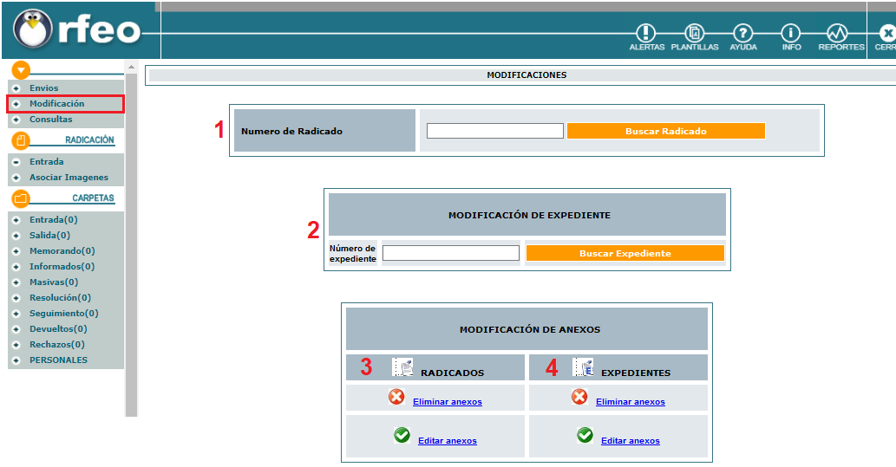Open the Reportes chart icon
This screenshot has width=896, height=467.
point(839,35)
